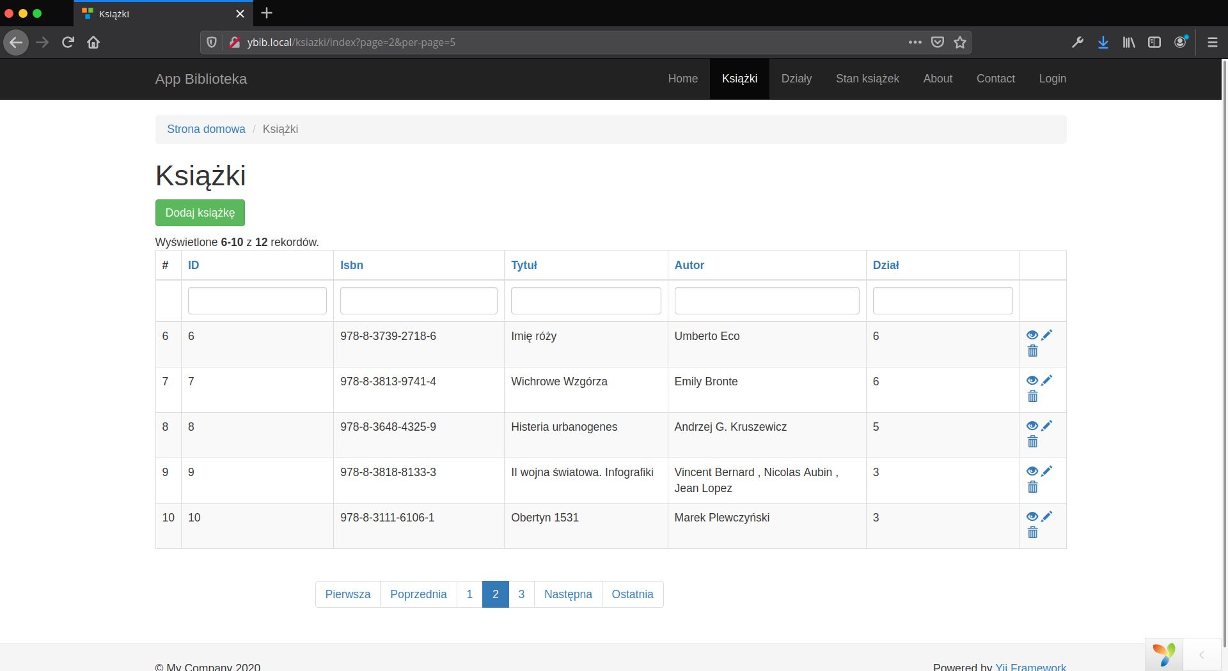View details of the Imię róży row
1228x671 pixels.
coord(1032,335)
